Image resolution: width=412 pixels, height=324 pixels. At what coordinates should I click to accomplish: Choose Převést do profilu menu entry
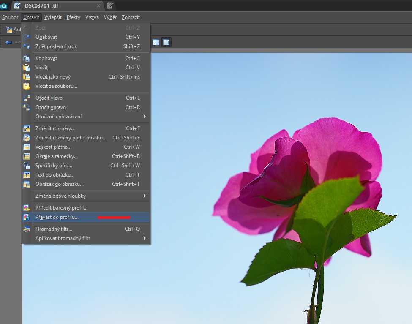coord(57,217)
